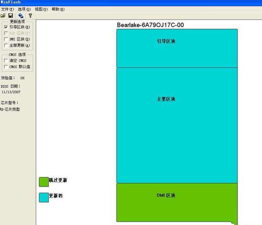Click the flash BIOS update toolbar icon
Viewport: 262px width, 225px height.
tap(21, 16)
